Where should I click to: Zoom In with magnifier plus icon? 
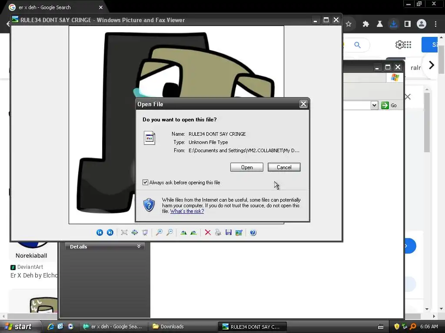[159, 232]
